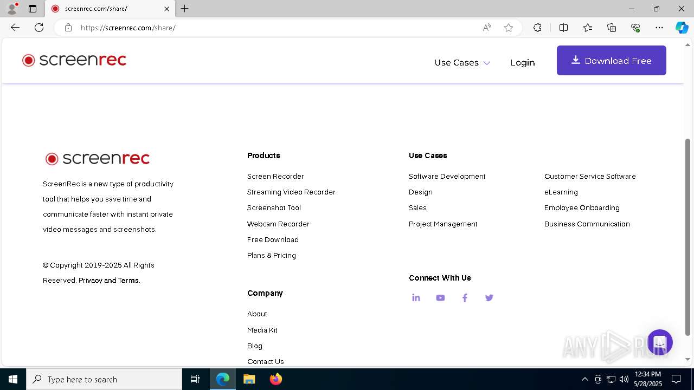This screenshot has height=390, width=694.
Task: Open Free Download link
Action: [273, 240]
